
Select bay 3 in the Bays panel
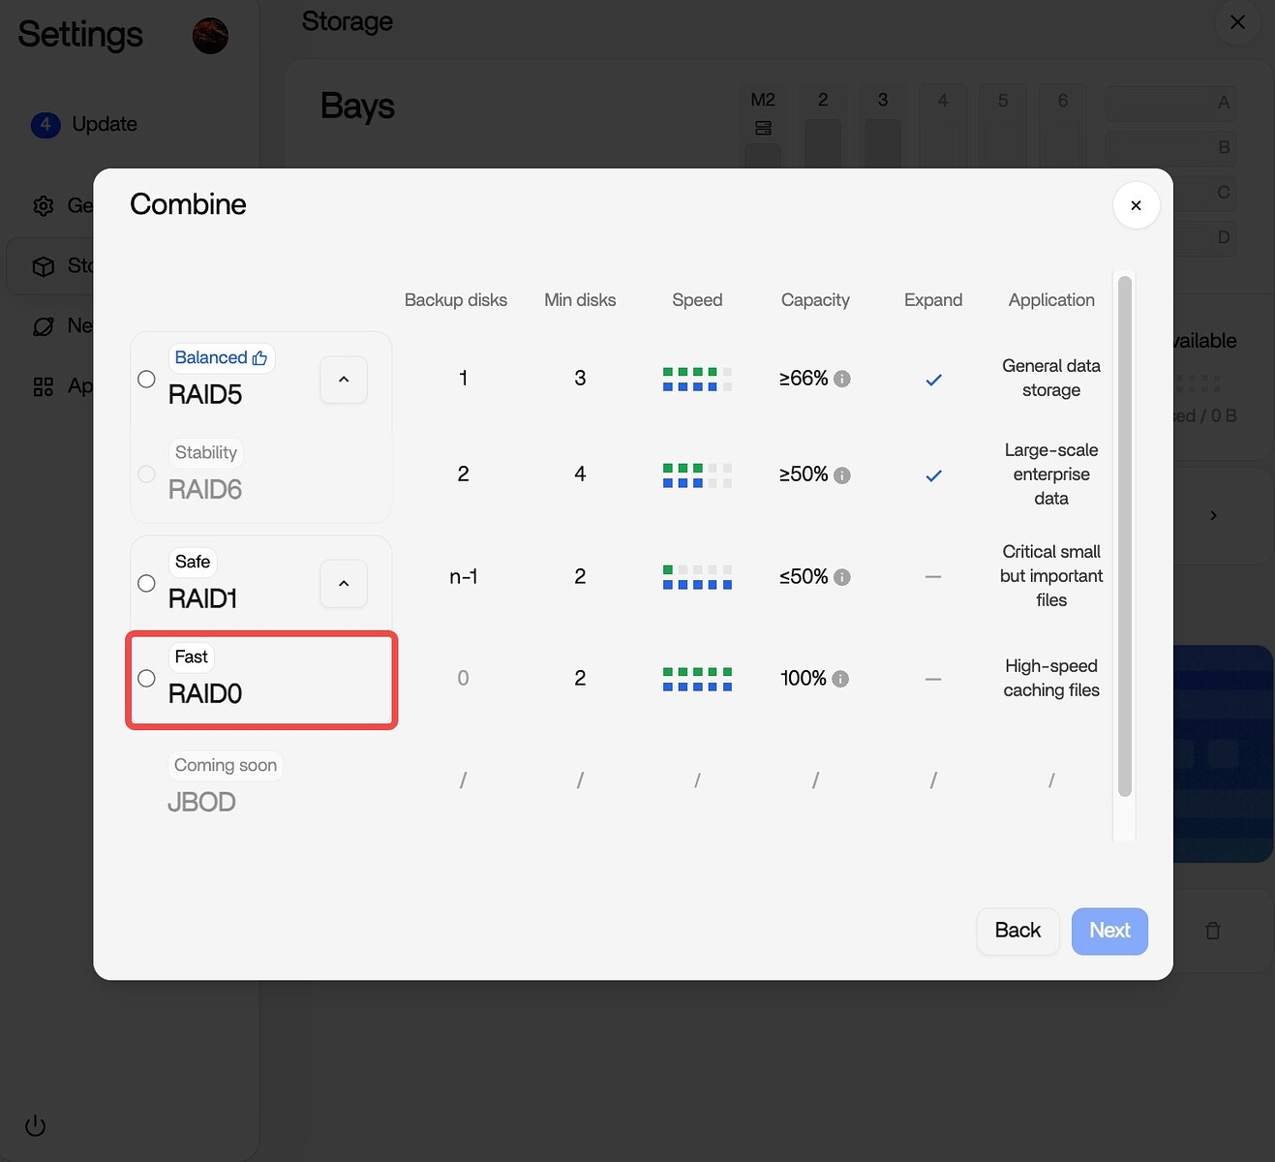[883, 126]
